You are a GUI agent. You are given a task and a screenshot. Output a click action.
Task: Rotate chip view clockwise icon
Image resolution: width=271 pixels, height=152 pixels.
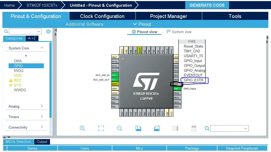(138, 128)
